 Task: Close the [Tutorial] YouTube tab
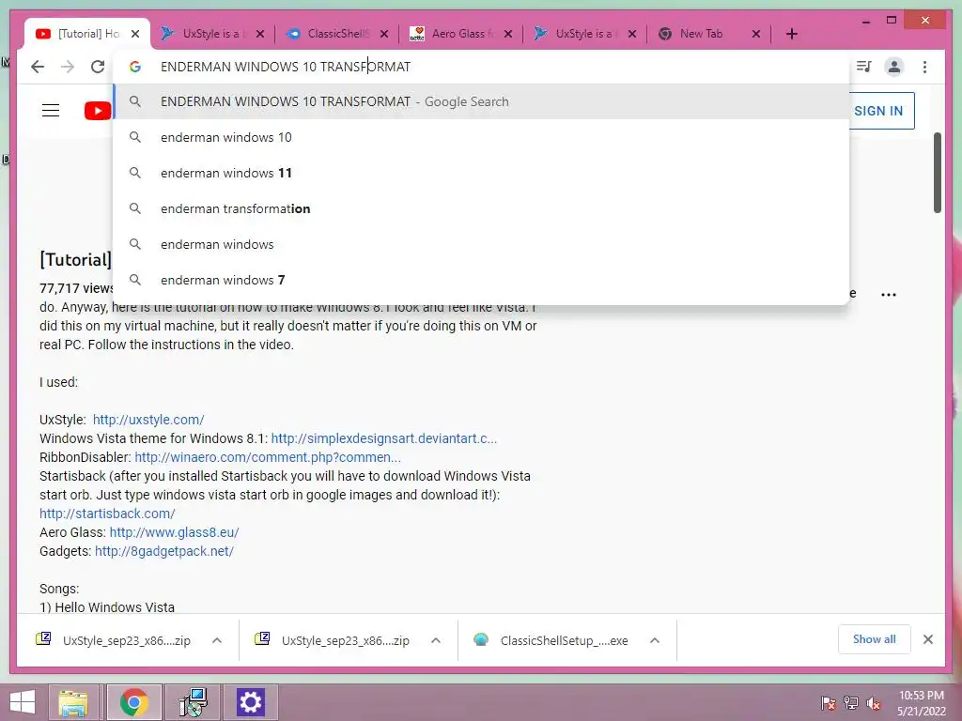135,34
